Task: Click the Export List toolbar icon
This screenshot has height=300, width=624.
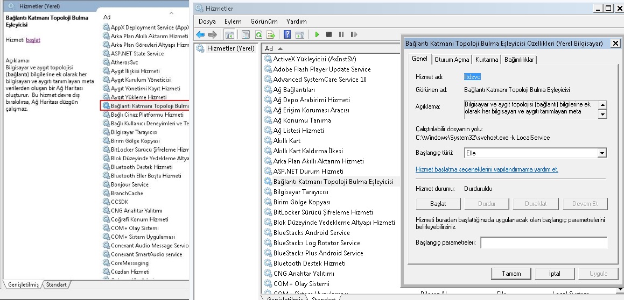Action: click(271, 35)
